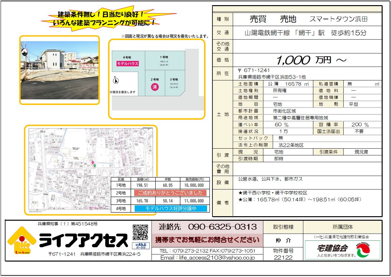
Task: Click the pink 済 sold marker on lot 2
Action: 155,87
